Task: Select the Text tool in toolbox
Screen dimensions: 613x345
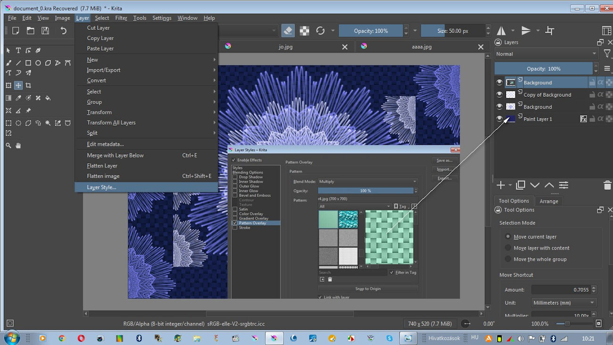Action: point(18,50)
